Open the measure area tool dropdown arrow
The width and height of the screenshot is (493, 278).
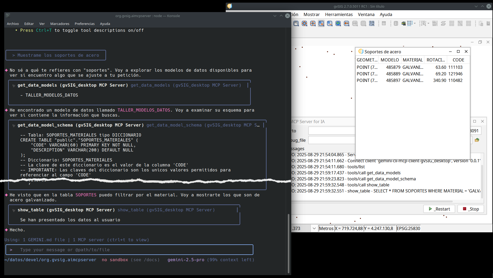(415, 24)
